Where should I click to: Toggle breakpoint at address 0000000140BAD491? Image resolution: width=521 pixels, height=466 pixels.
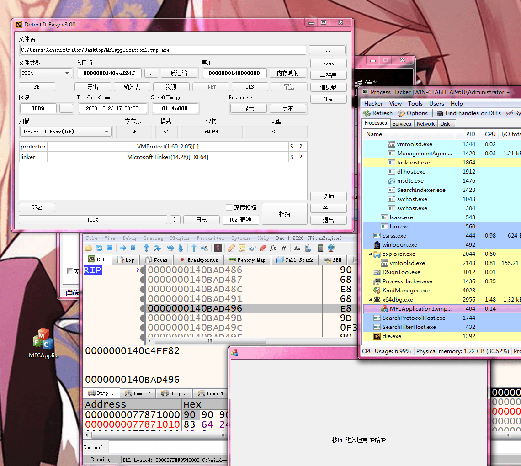point(143,299)
